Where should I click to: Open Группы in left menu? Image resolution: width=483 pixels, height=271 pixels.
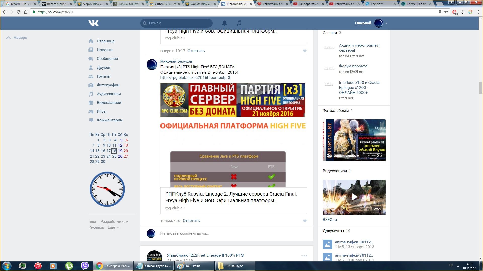pyautogui.click(x=103, y=76)
